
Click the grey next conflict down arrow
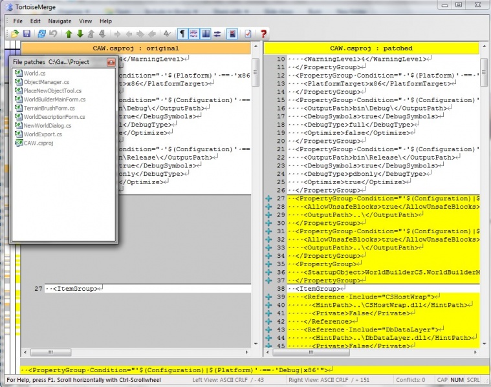(x=102, y=34)
